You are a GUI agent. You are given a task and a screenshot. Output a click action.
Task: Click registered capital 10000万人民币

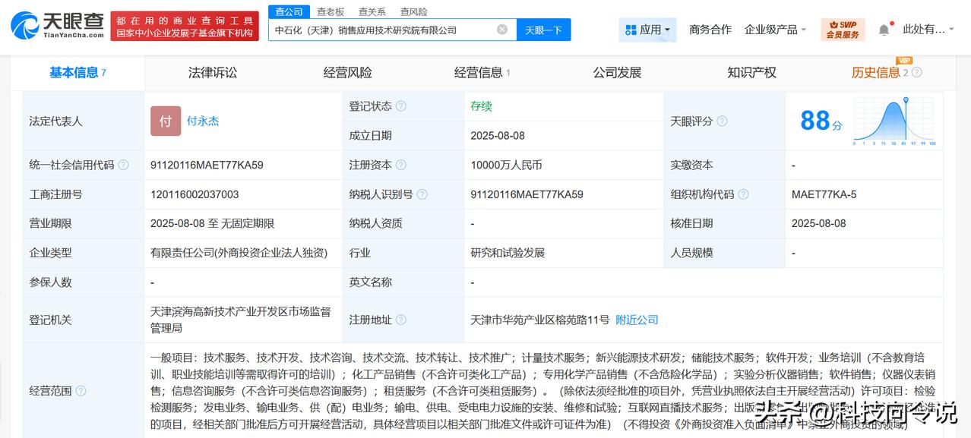click(506, 165)
